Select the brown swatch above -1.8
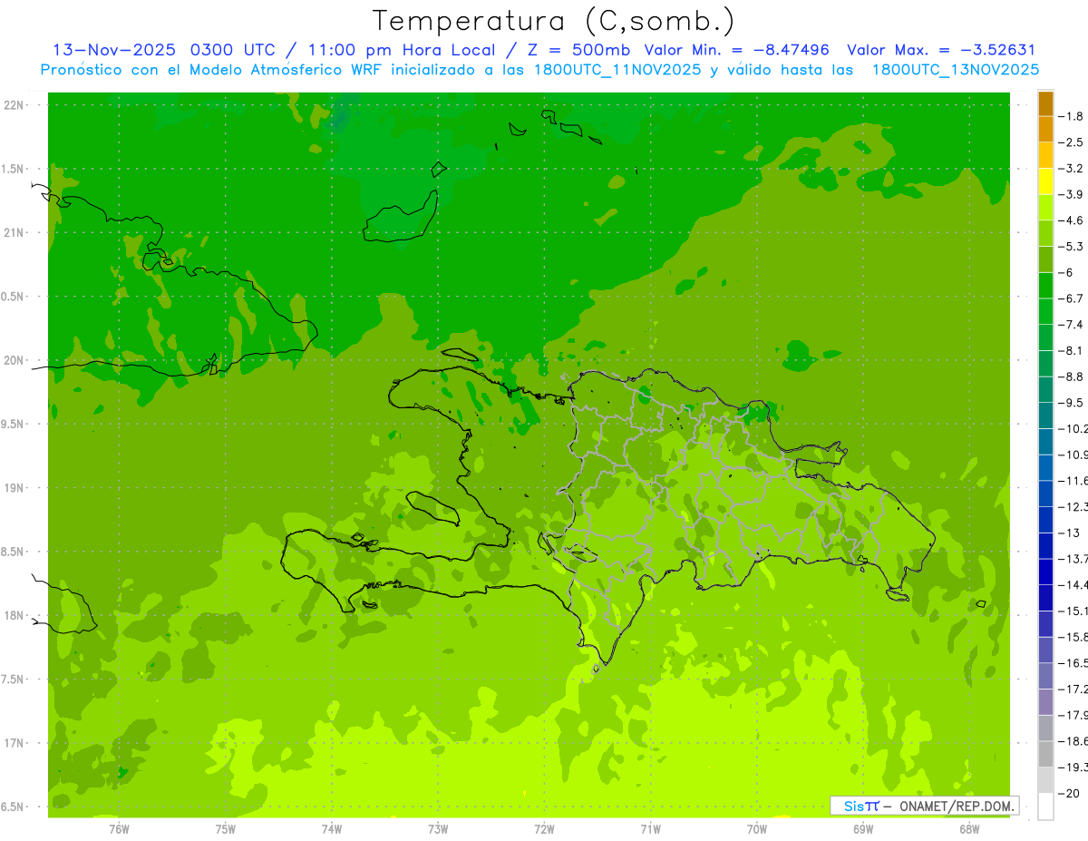Image resolution: width=1088 pixels, height=841 pixels. (1045, 103)
